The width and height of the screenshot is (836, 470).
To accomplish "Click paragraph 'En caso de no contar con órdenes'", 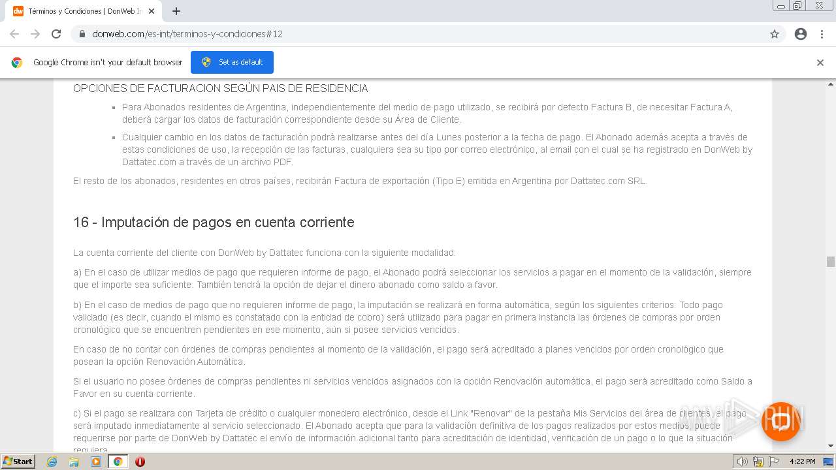I will pyautogui.click(x=398, y=355).
